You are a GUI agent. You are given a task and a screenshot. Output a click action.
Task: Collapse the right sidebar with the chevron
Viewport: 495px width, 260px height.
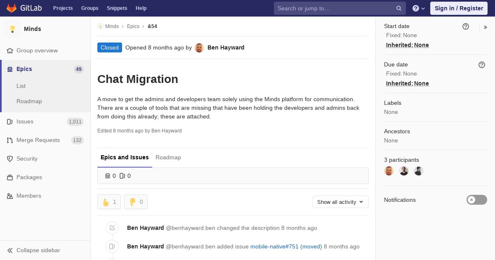click(x=486, y=27)
